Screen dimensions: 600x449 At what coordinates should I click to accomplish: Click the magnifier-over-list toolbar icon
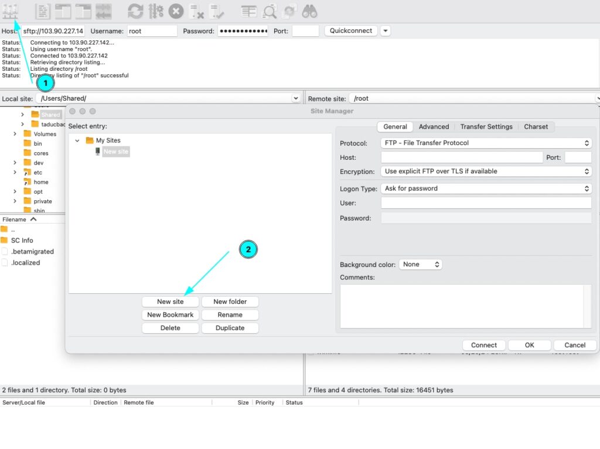270,11
